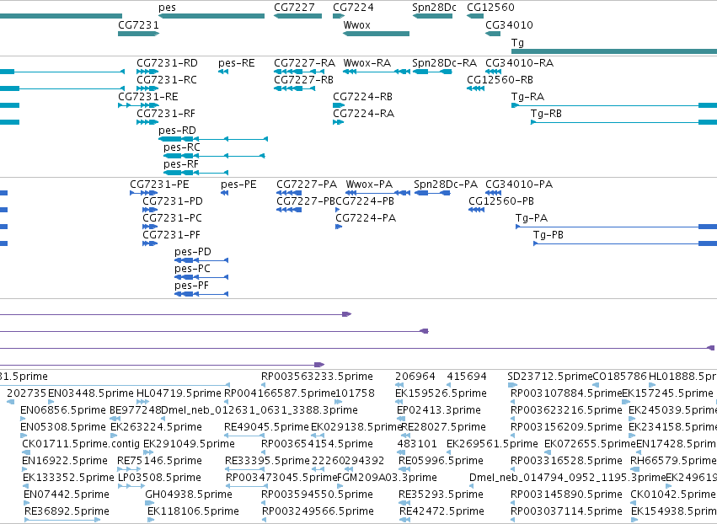Click the teal bar under the Tg gene label
This screenshot has height=524, width=717.
click(614, 51)
